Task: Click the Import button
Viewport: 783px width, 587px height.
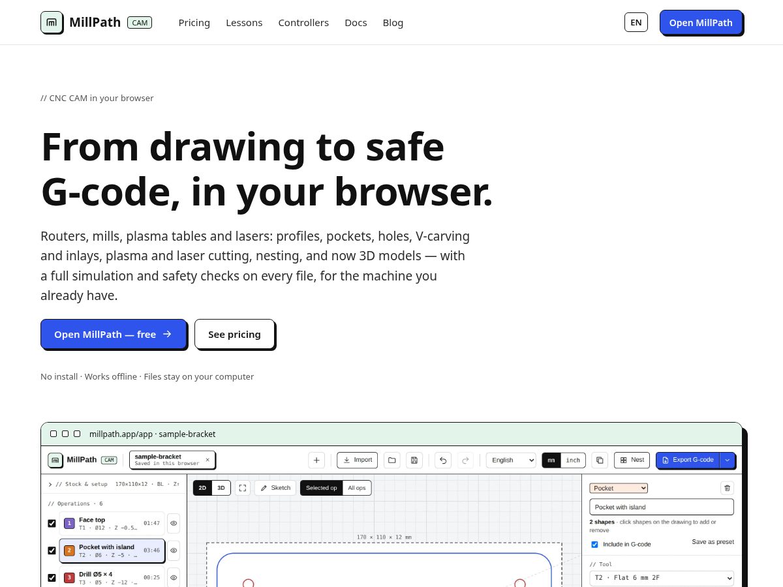Action: click(x=358, y=460)
